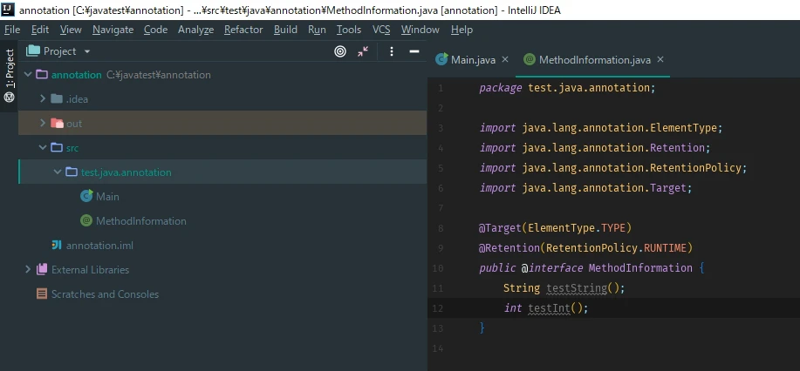Click the IntelliJ IDEA logo in the title bar
The width and height of the screenshot is (800, 371).
click(x=8, y=10)
